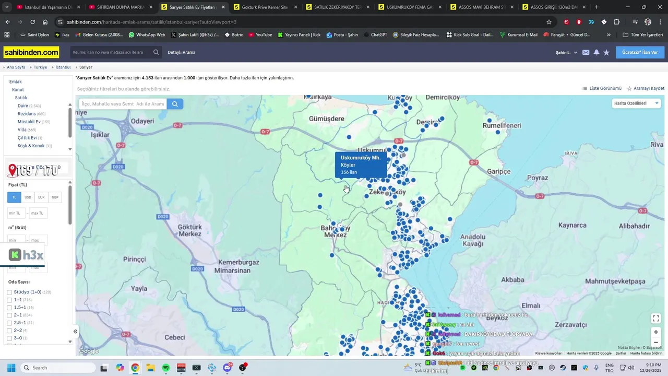Open the notifications bell icon
Viewport: 668px width, 376px height.
pyautogui.click(x=596, y=52)
